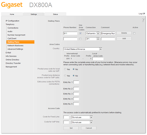This screenshot has height=135, width=147.
Task: Open the IP1 connection dropdown
Action: [92, 39]
